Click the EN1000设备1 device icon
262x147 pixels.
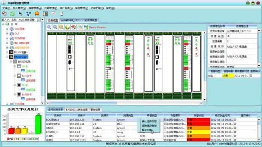(11, 52)
